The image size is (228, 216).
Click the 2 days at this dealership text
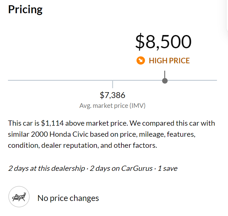tap(46, 168)
